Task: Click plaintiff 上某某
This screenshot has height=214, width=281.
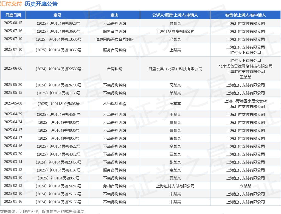Action: (175, 50)
